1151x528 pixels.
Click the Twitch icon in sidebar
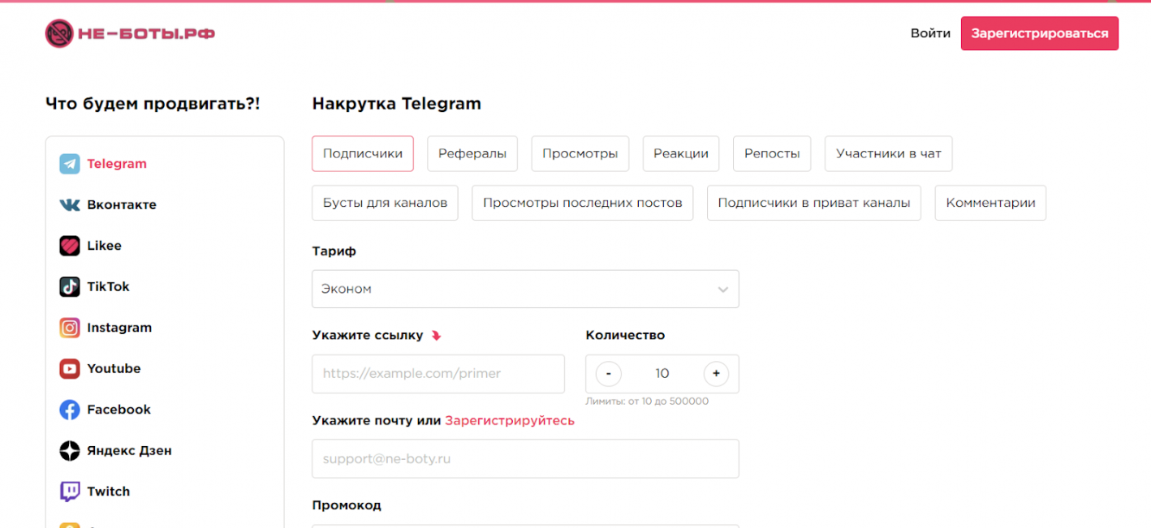pyautogui.click(x=70, y=492)
